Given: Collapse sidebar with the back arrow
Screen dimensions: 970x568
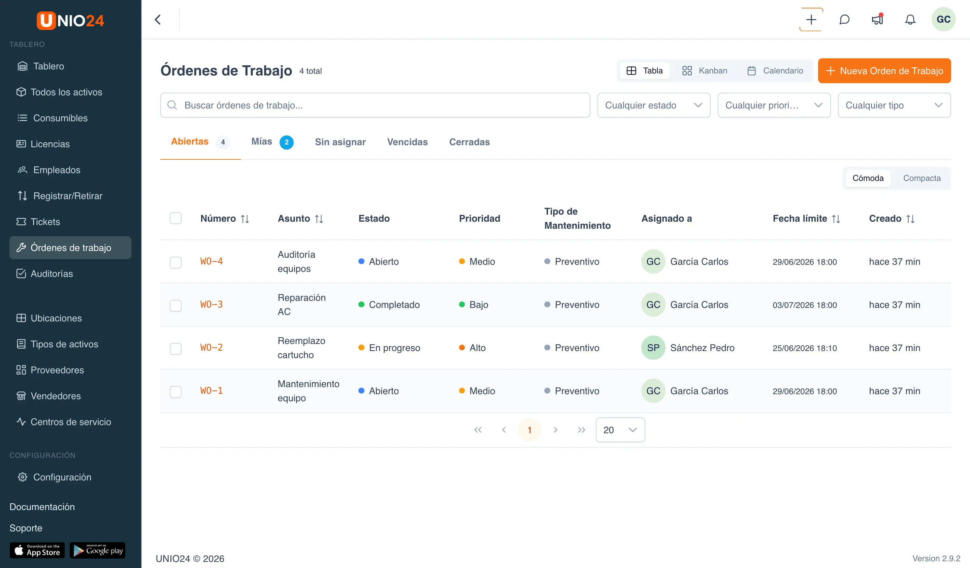Looking at the screenshot, I should (158, 19).
